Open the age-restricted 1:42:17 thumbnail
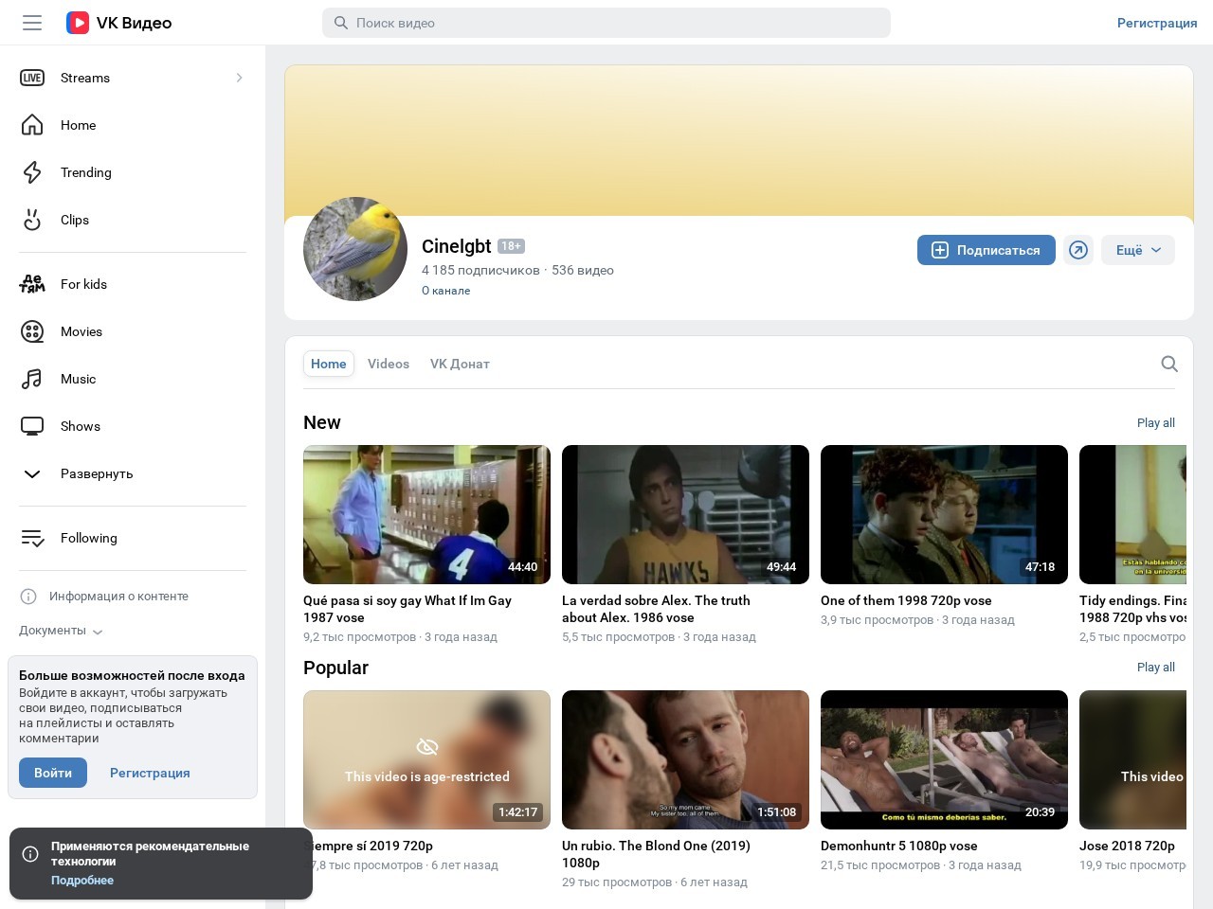The height and width of the screenshot is (909, 1213). click(x=426, y=759)
